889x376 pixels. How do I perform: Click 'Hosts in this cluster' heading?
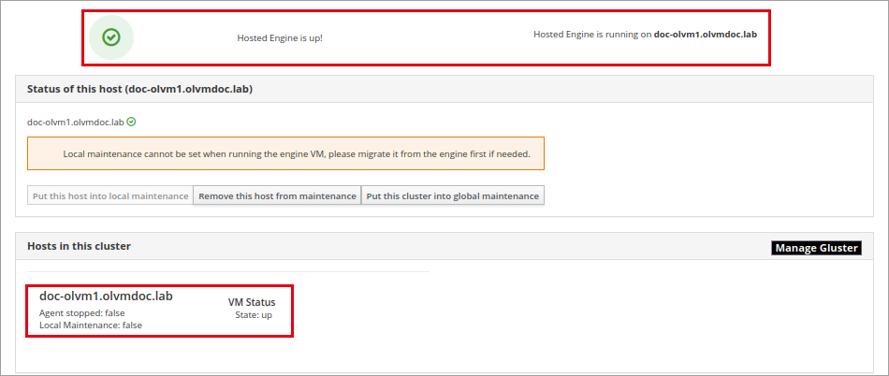coord(79,246)
